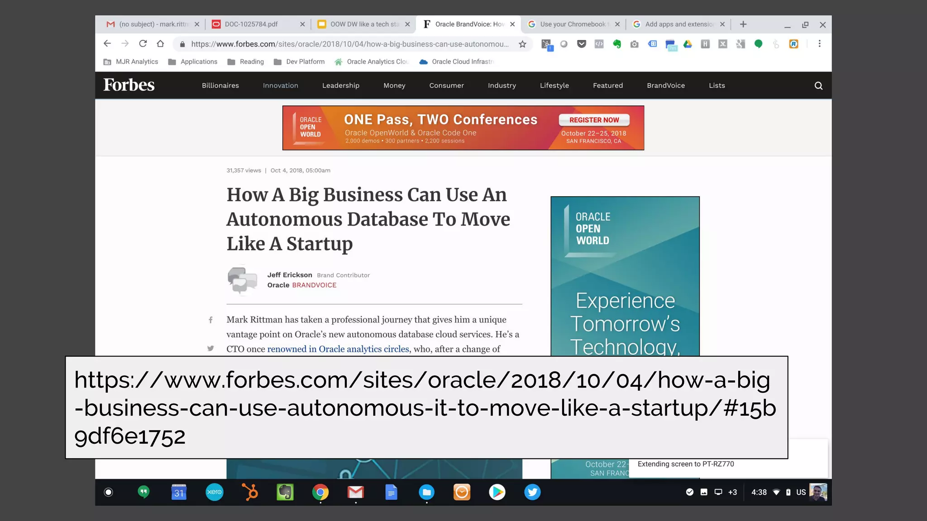Viewport: 927px width, 521px height.
Task: Switch to Use your Chromebook tab
Action: click(x=573, y=24)
